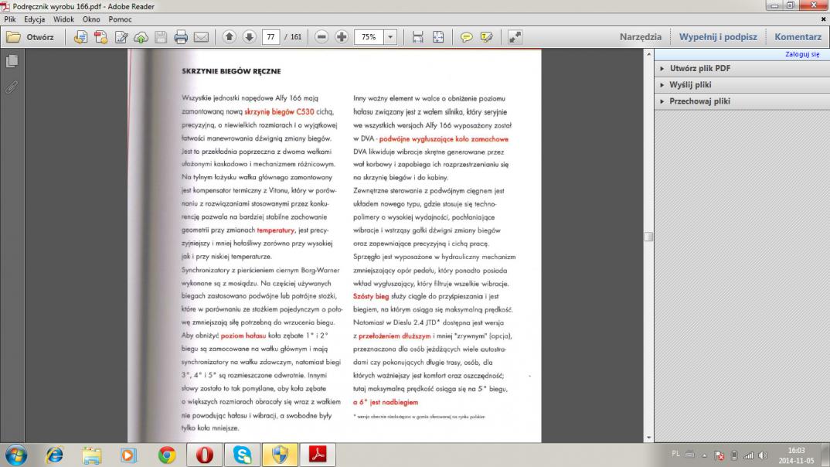
Task: Add a sticky note comment
Action: click(x=467, y=37)
